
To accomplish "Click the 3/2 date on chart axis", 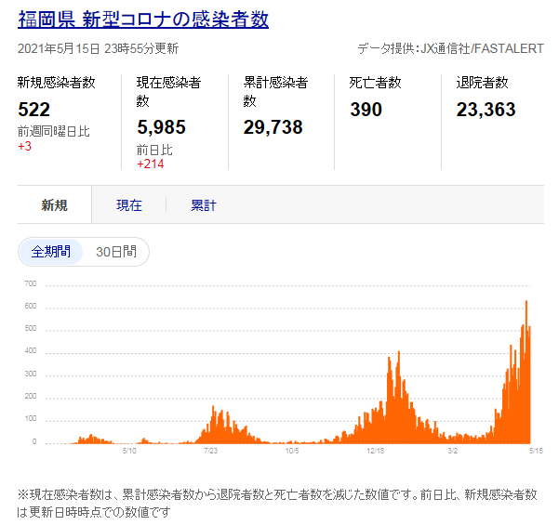I will [x=453, y=451].
